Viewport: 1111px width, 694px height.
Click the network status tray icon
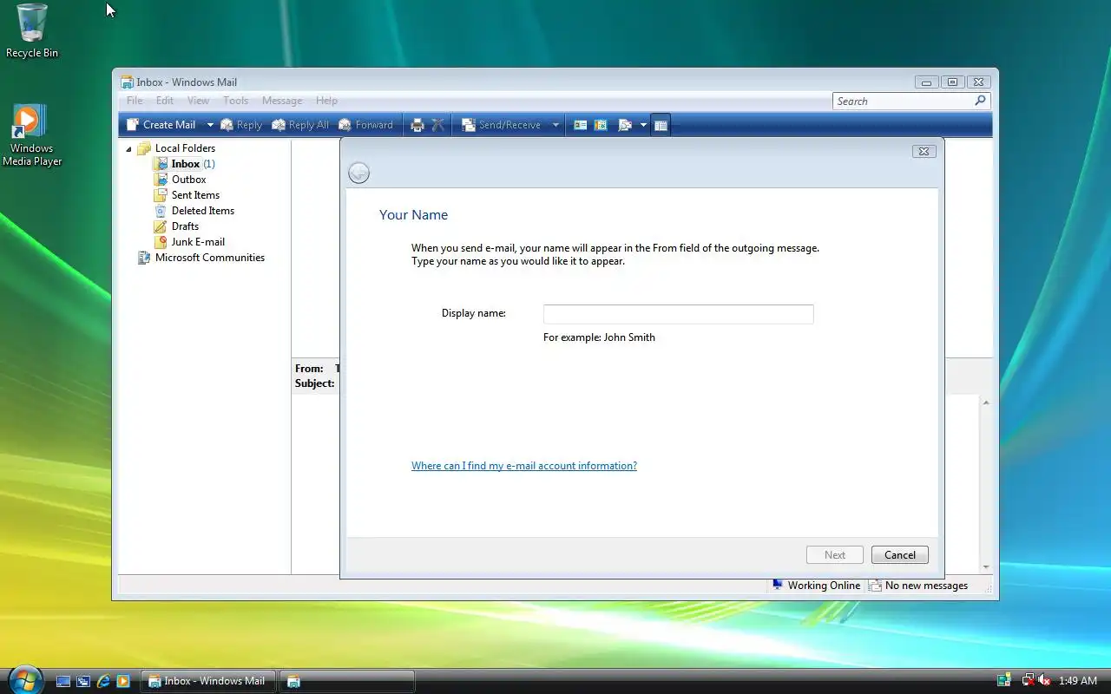click(x=1029, y=681)
